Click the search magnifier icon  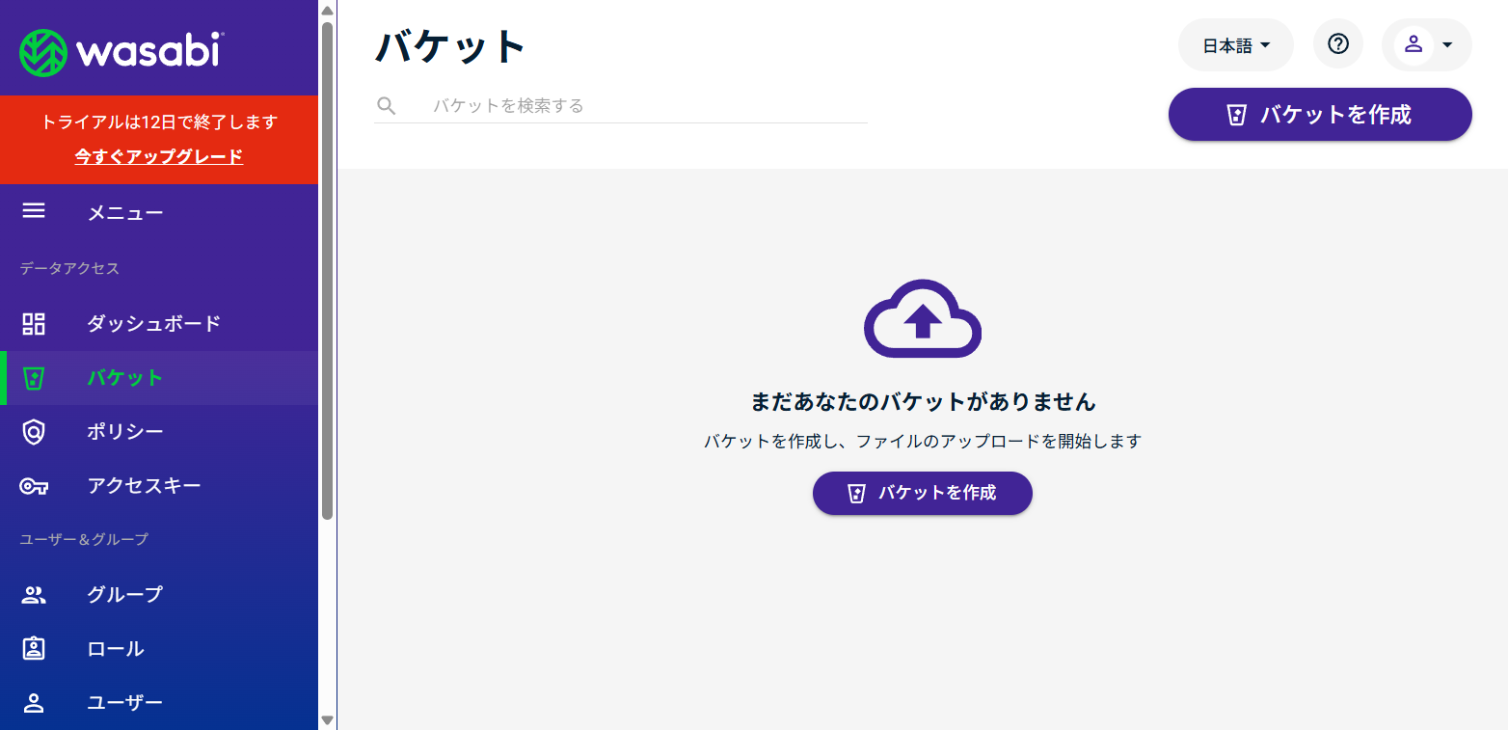pos(387,105)
